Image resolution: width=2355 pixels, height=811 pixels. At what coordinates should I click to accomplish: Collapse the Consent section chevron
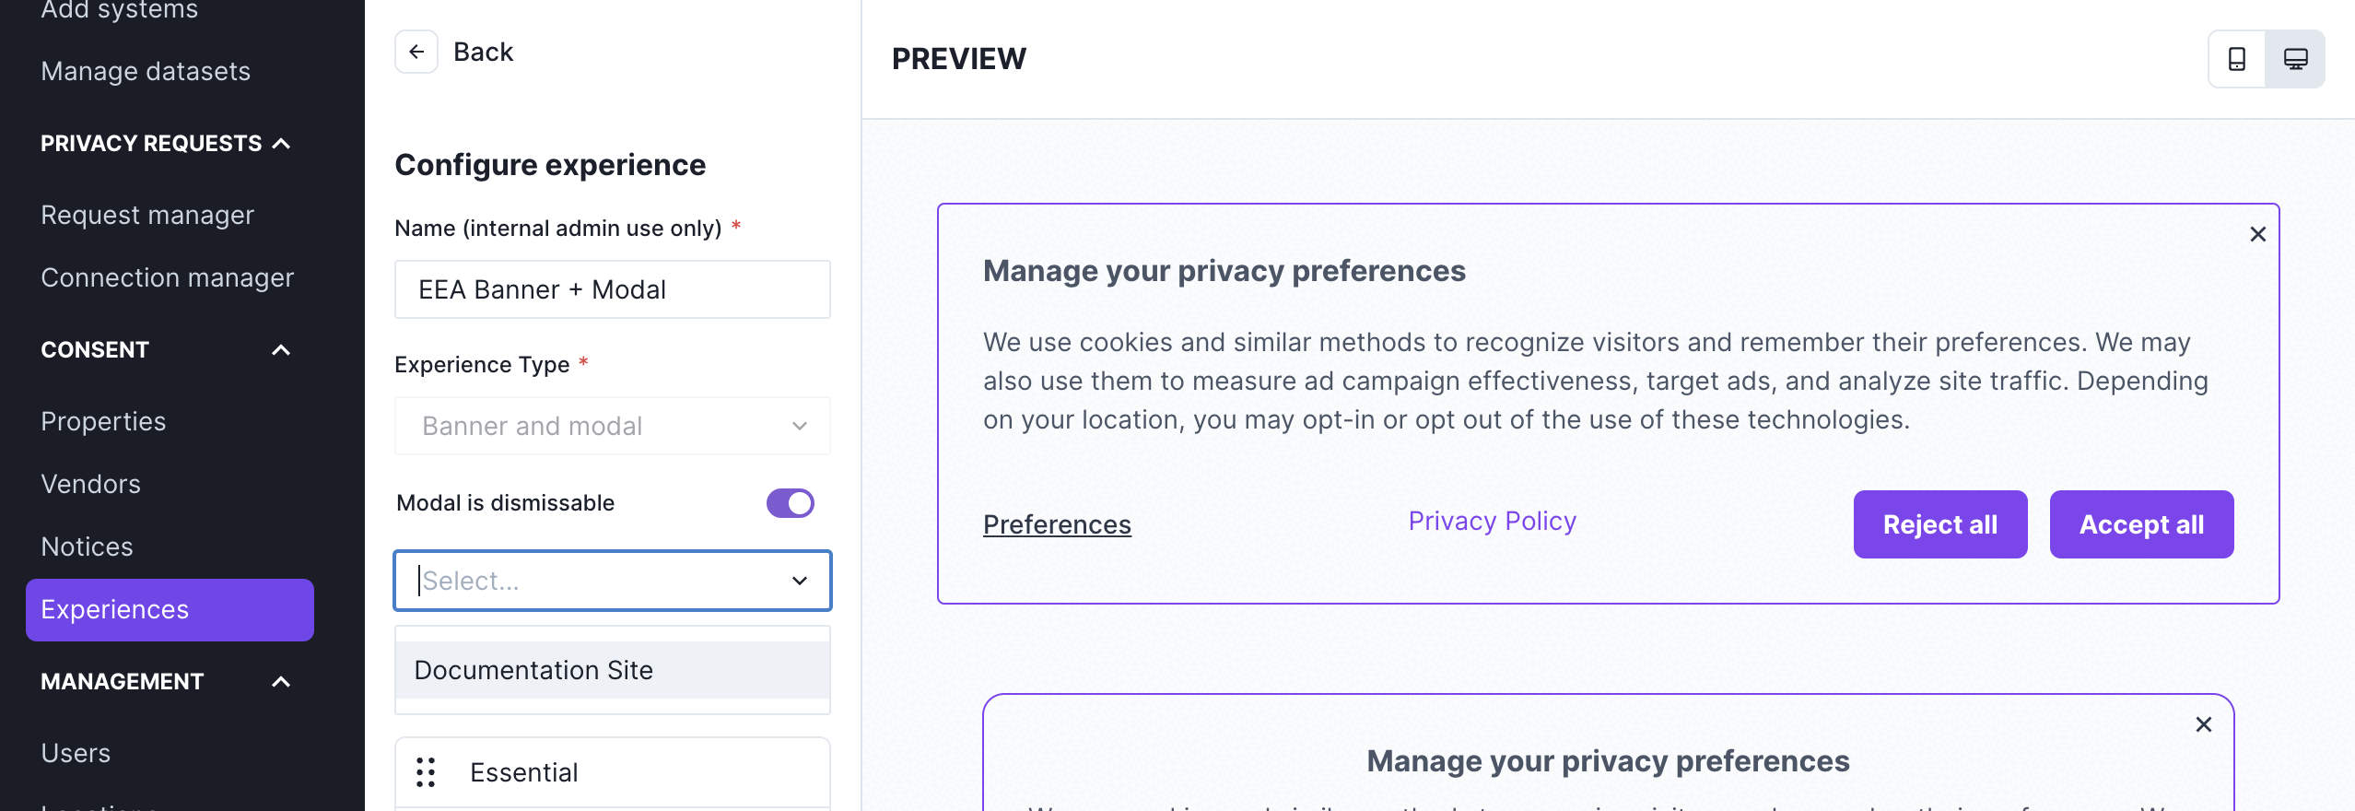282,350
